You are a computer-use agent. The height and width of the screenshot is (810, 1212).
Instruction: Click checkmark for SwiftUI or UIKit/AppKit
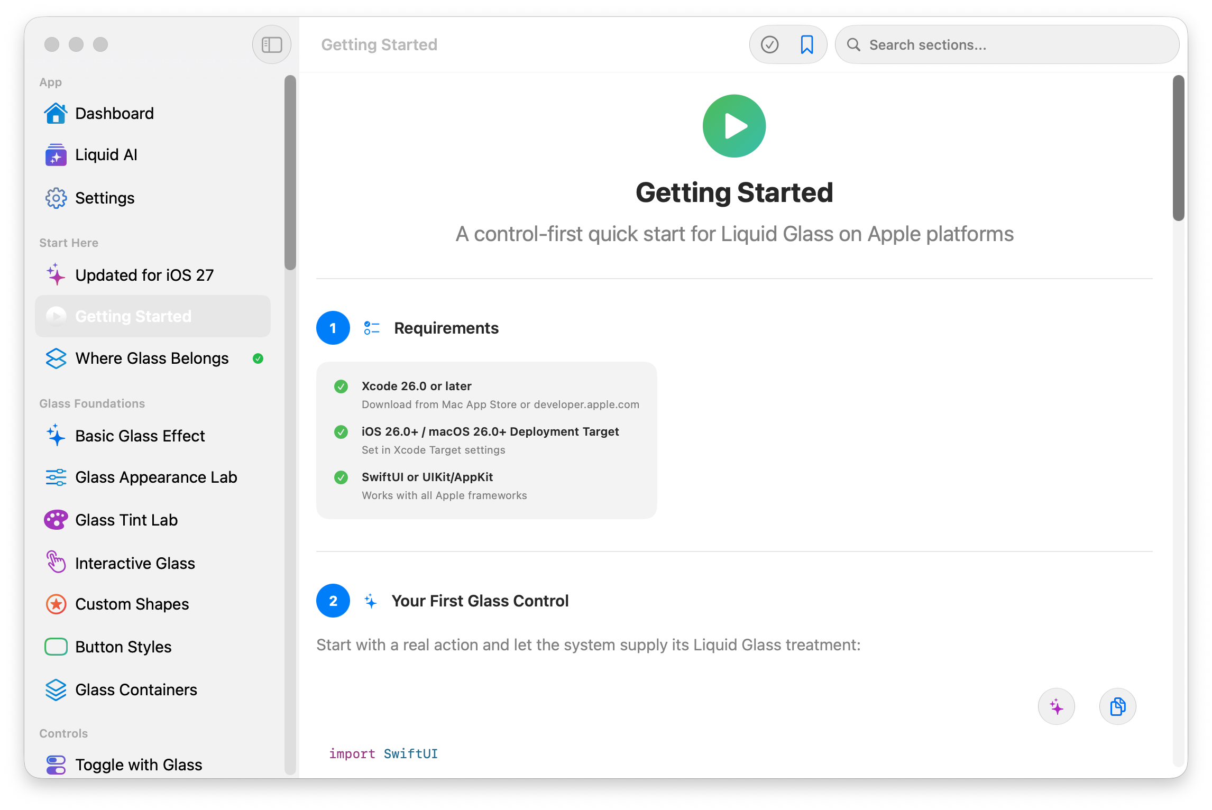pyautogui.click(x=341, y=477)
